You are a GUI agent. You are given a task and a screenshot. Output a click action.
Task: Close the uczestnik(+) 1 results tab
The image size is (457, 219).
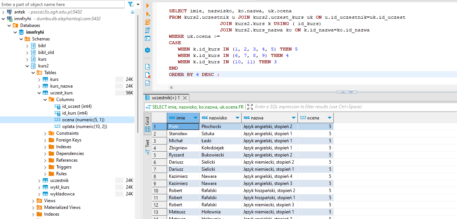(185, 98)
